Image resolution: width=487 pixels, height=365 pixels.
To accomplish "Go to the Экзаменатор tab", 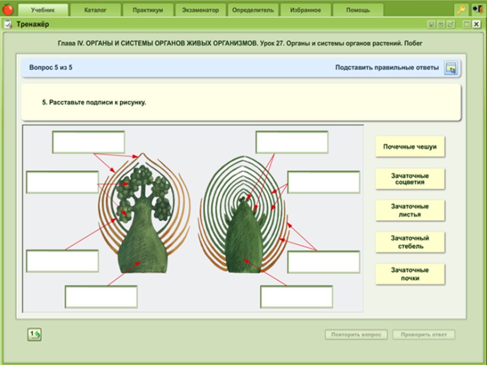I will pos(200,10).
